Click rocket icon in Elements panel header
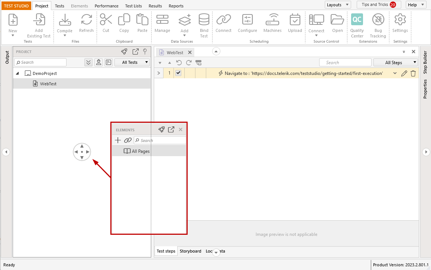 162,129
